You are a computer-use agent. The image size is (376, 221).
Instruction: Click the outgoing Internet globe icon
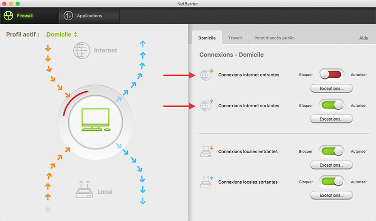pos(206,105)
